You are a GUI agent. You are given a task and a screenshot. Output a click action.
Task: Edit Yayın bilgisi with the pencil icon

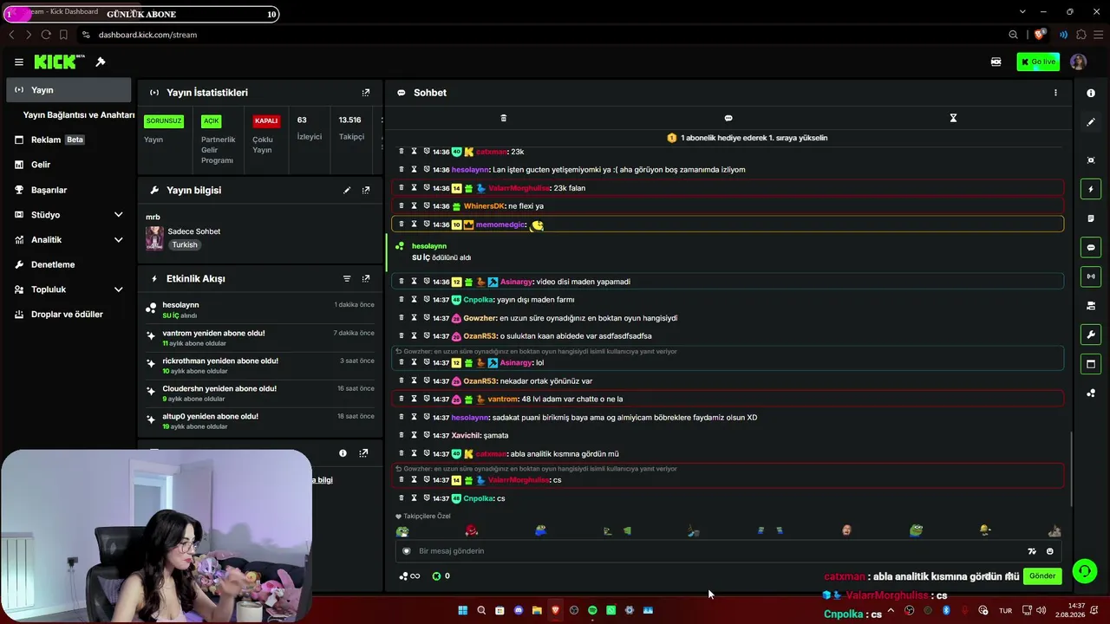(x=347, y=190)
